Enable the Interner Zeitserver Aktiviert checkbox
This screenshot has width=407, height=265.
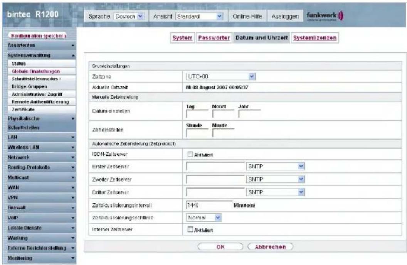pyautogui.click(x=190, y=230)
